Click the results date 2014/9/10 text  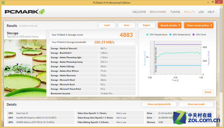pos(28,26)
